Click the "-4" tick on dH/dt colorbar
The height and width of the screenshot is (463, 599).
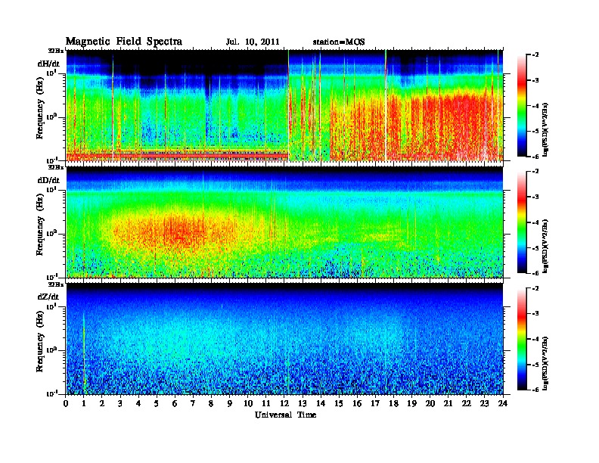535,106
